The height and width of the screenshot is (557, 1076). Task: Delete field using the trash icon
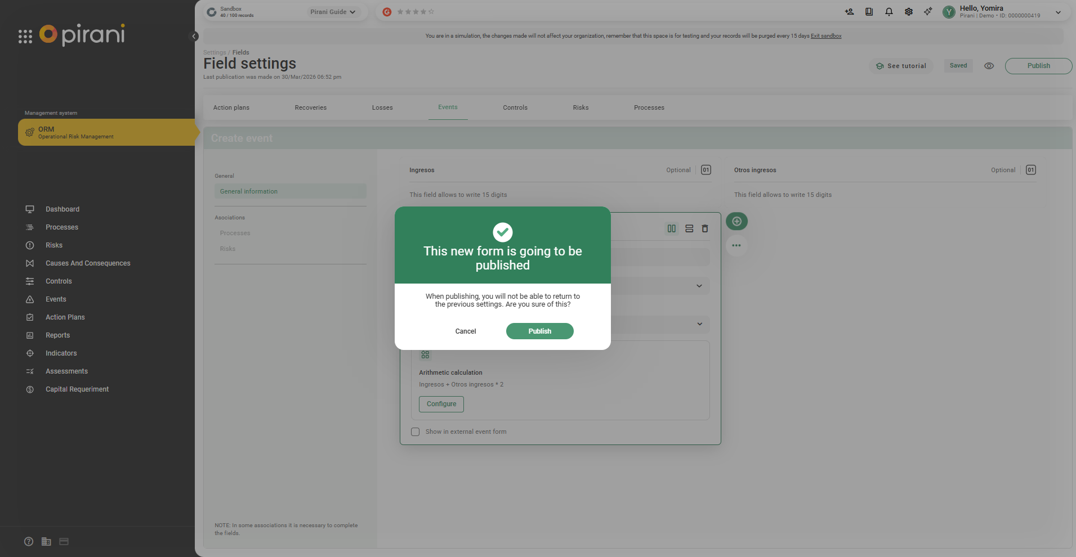[x=704, y=229]
